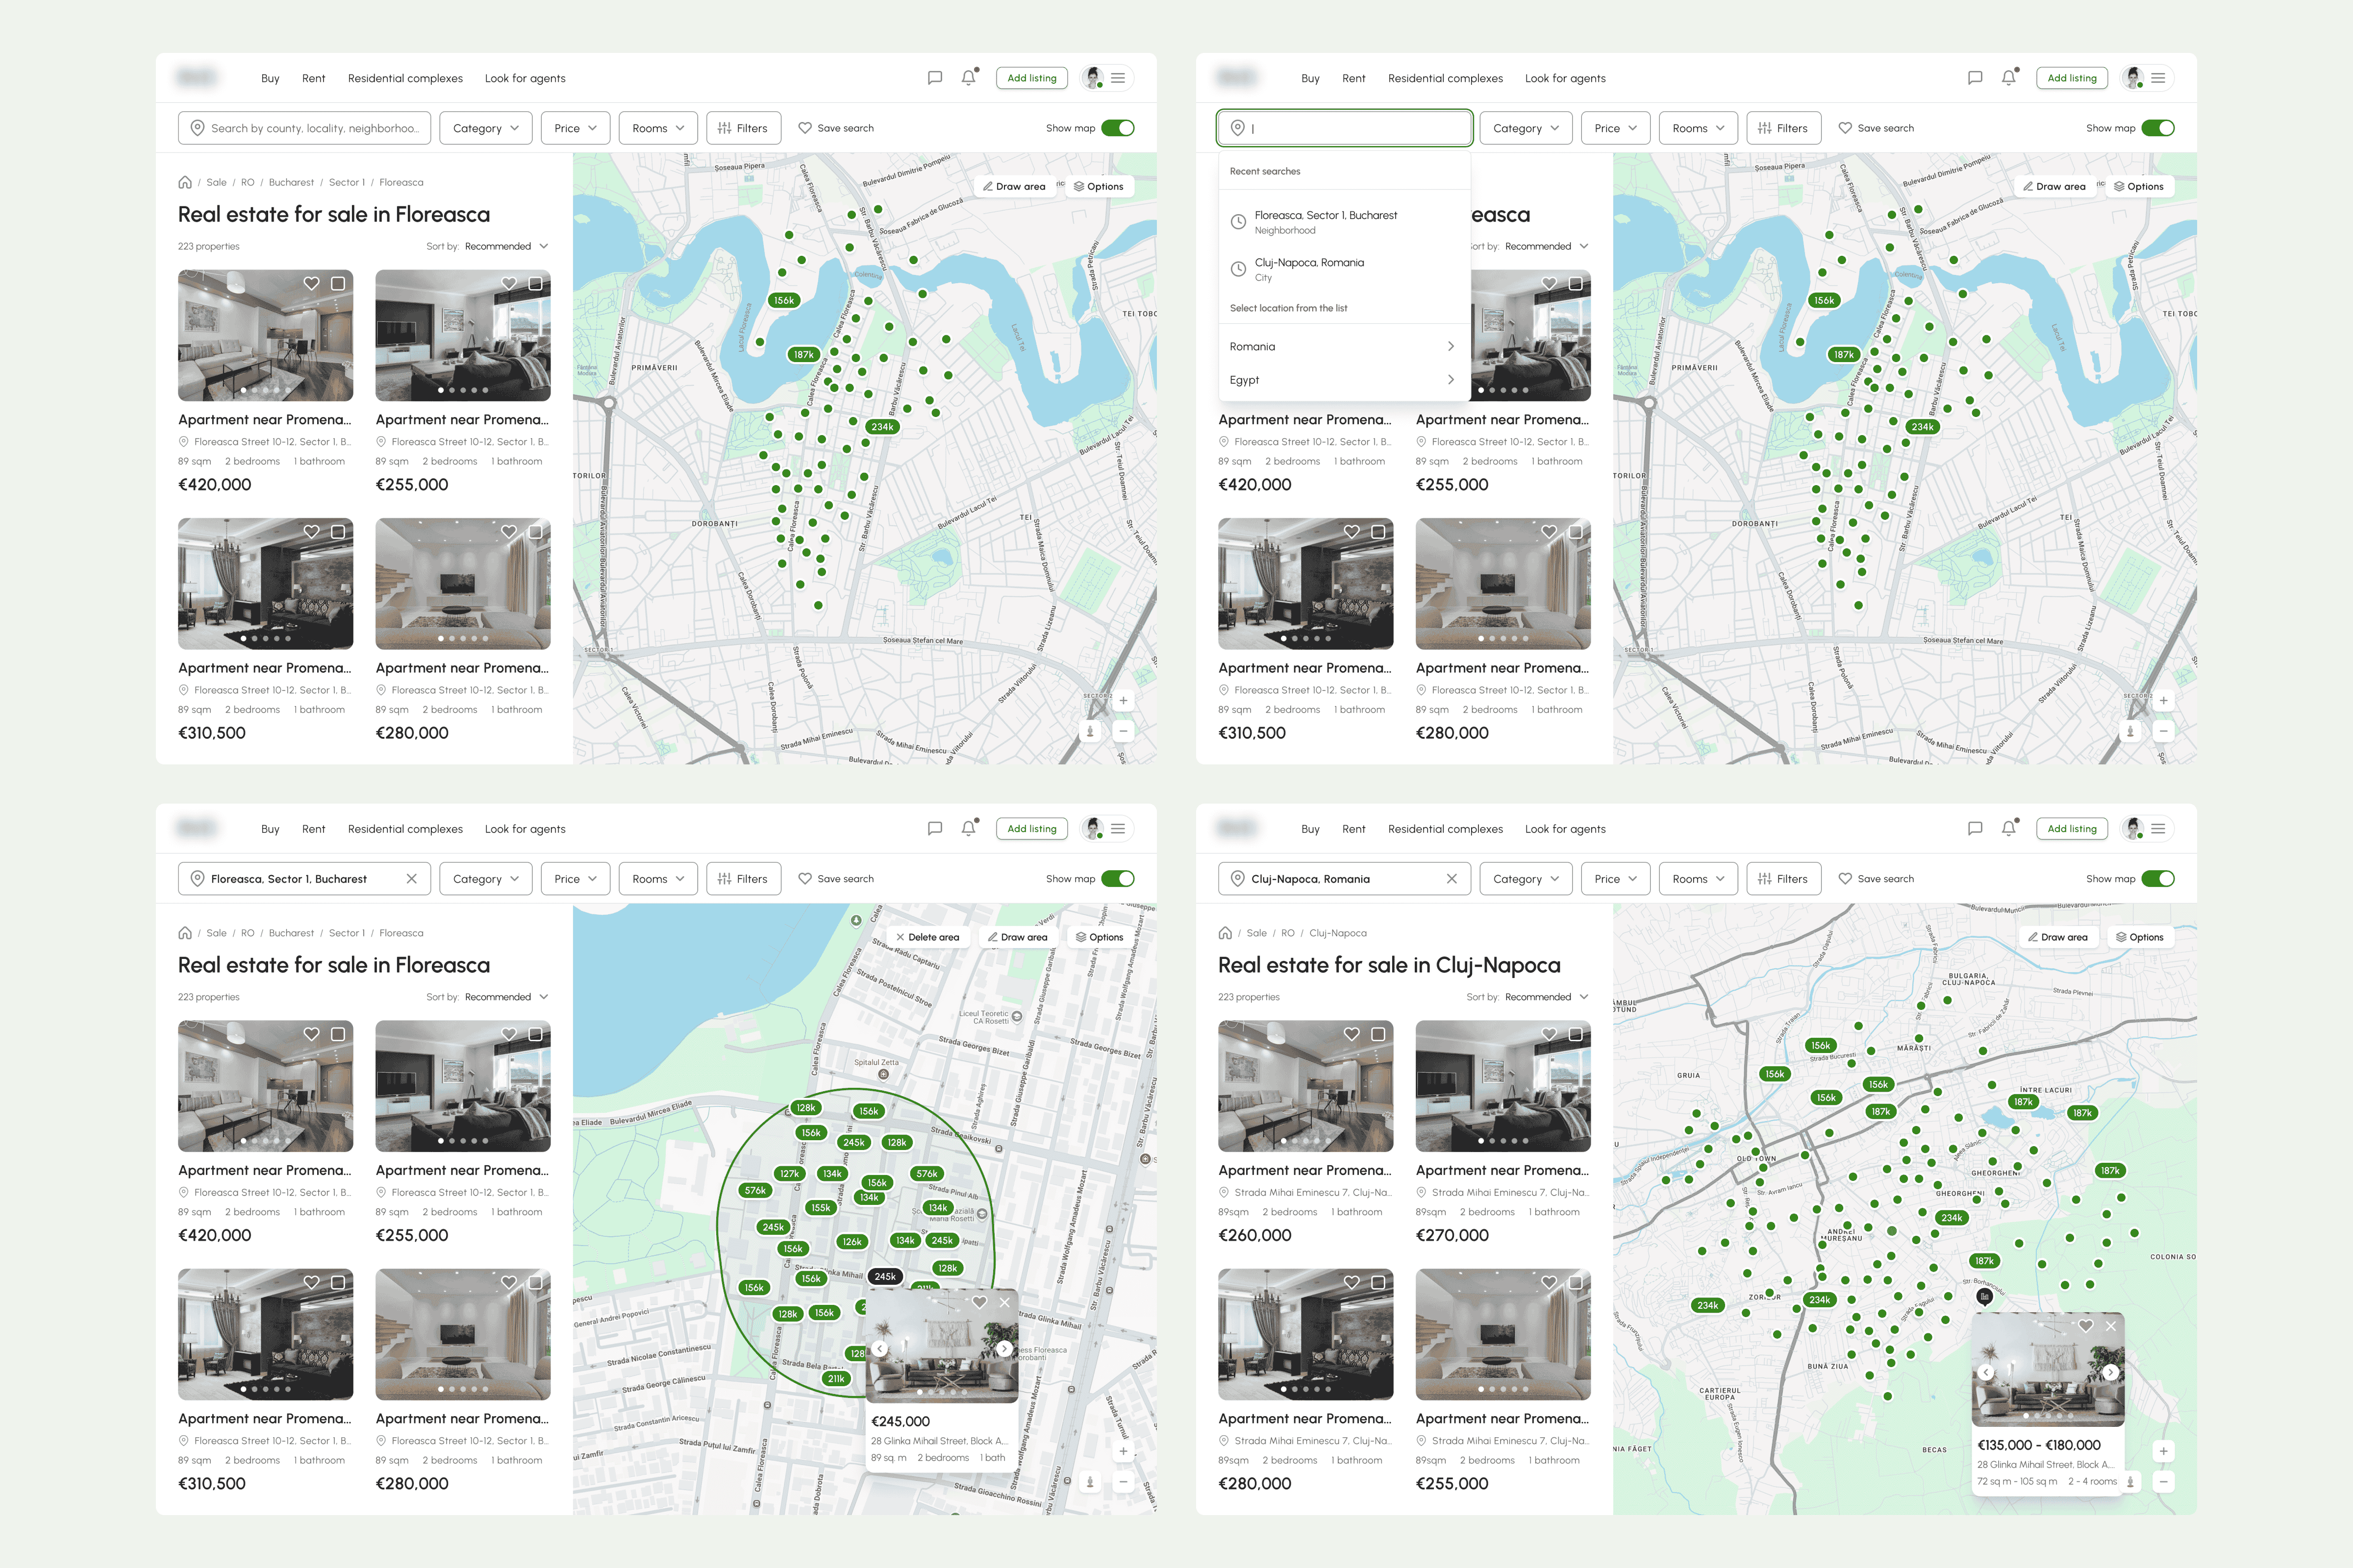The height and width of the screenshot is (1568, 2353).
Task: Show next photo on €245,000 popup card
Action: (x=1003, y=1348)
